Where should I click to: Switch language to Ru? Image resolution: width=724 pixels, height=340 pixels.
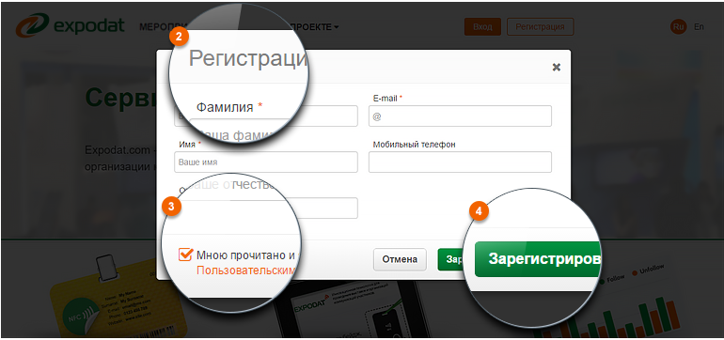tap(678, 26)
